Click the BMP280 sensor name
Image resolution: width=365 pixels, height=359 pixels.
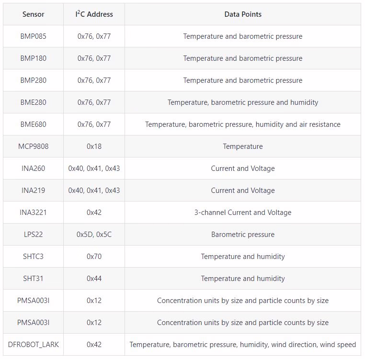click(33, 80)
